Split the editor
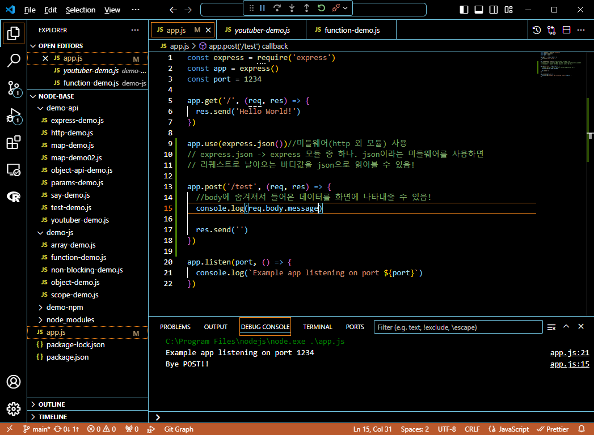 (566, 30)
